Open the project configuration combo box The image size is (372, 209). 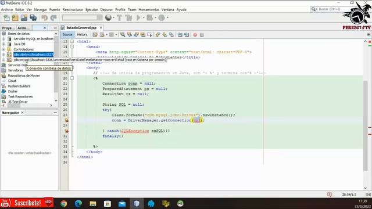(x=82, y=17)
